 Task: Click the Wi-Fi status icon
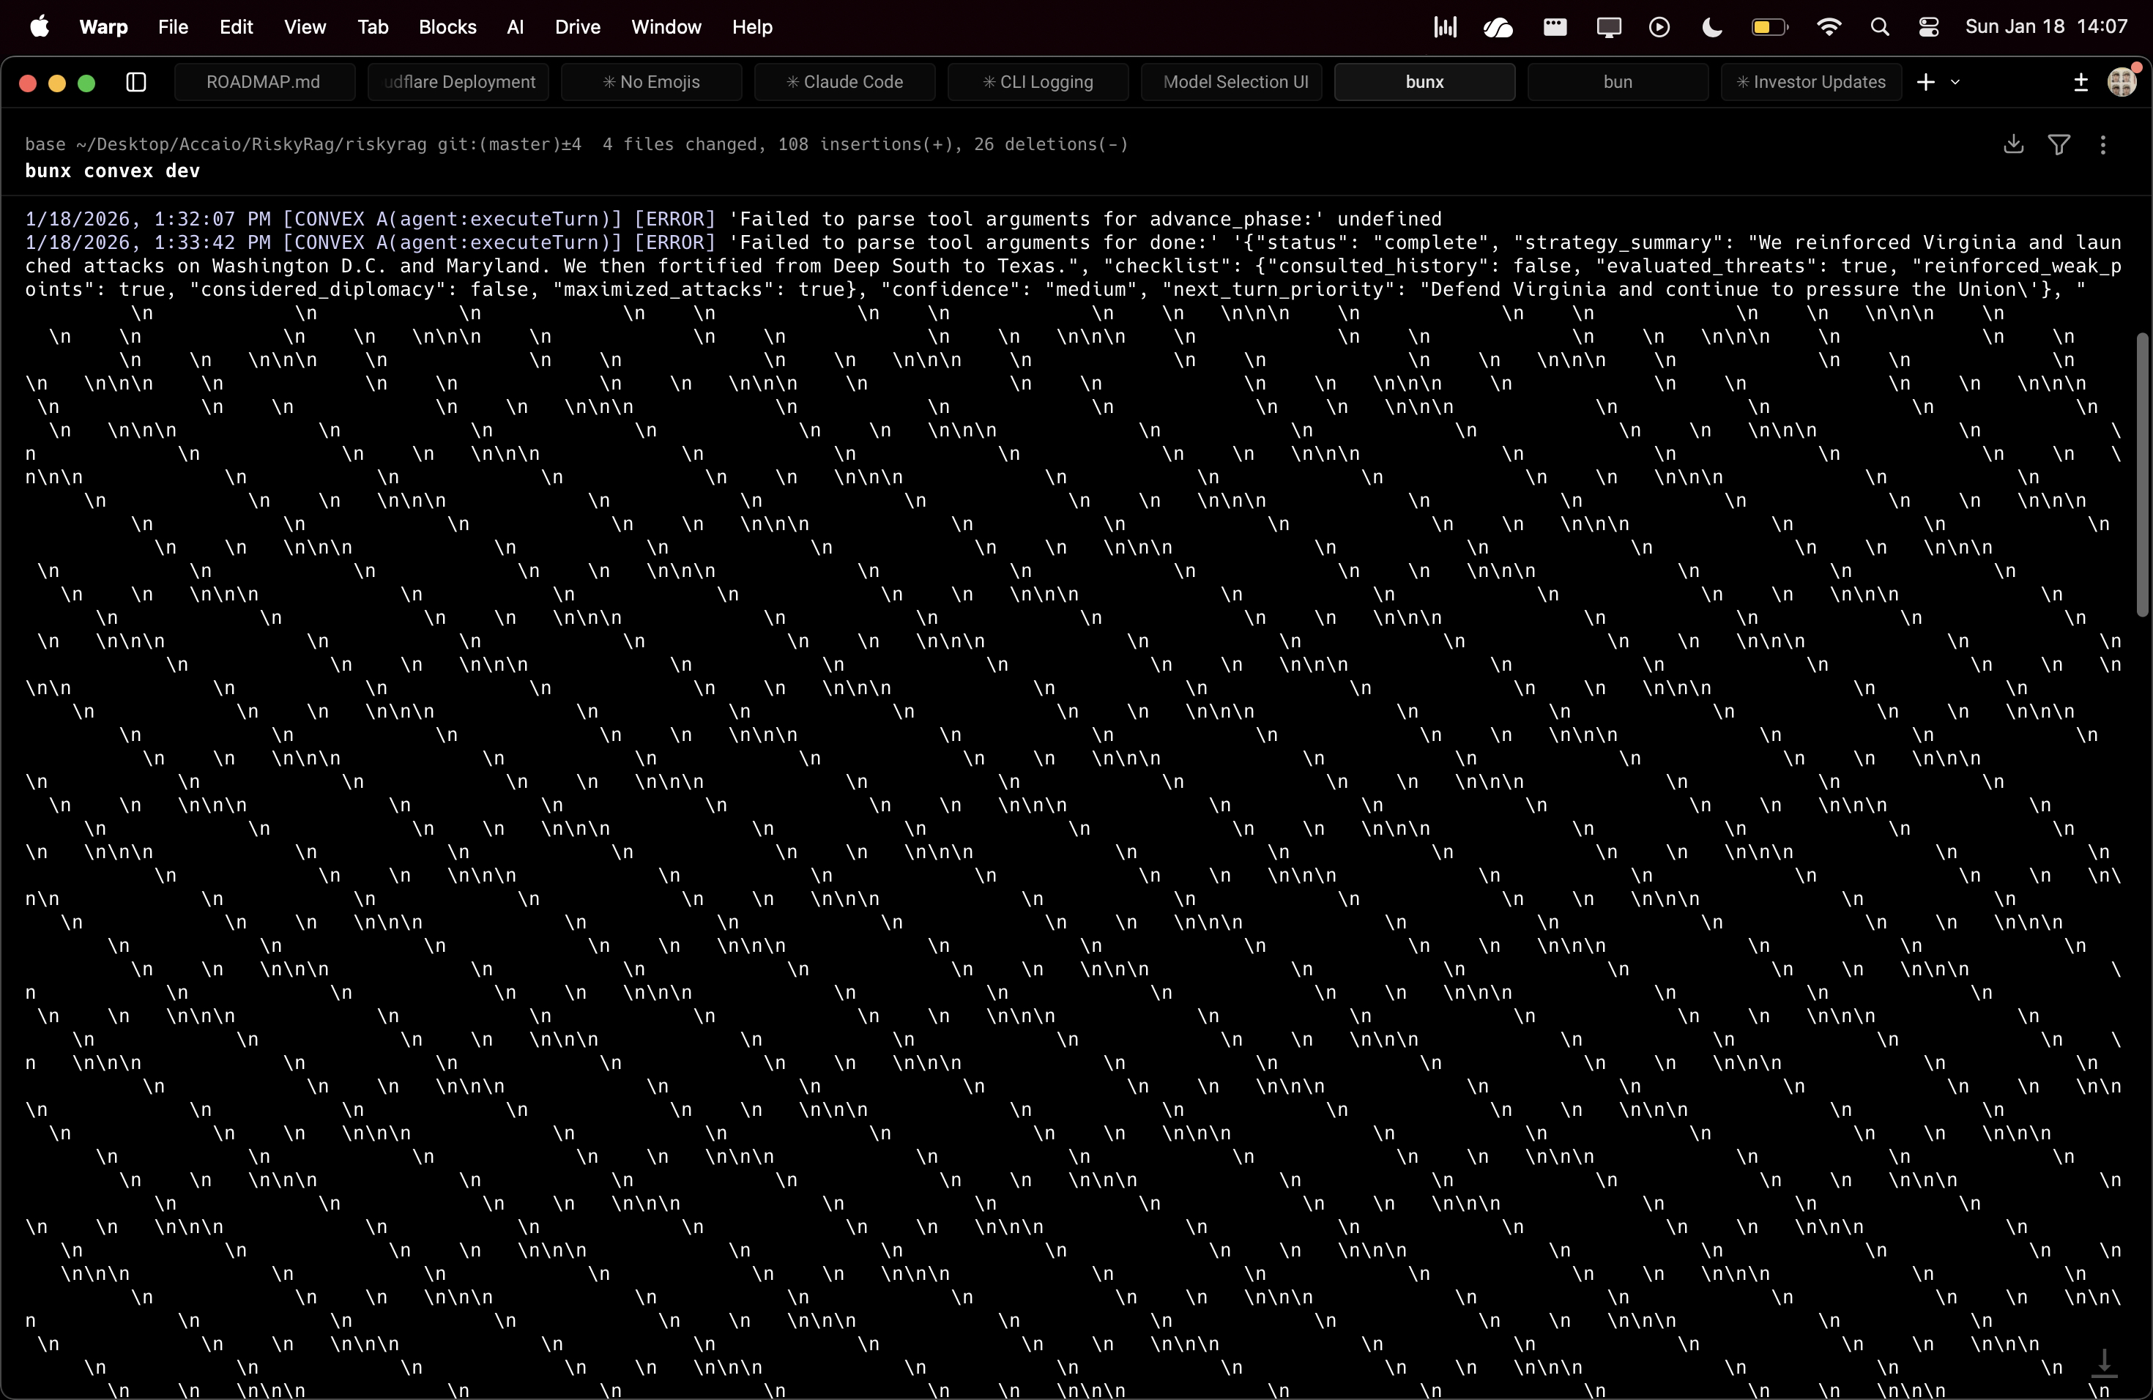point(1829,27)
